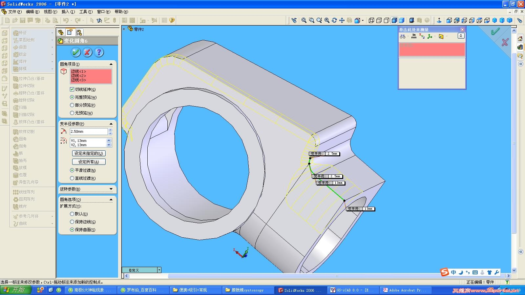
Task: Click Zoom to Fit magnifier icon
Action: point(304,20)
